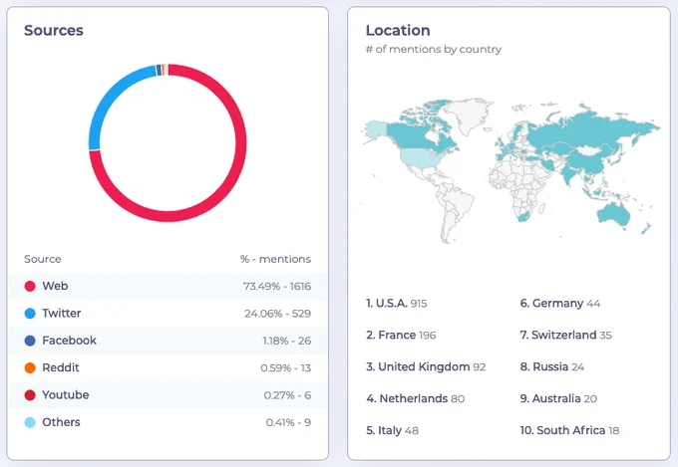Click the '2. France 196' entry
678x467 pixels.
(401, 335)
